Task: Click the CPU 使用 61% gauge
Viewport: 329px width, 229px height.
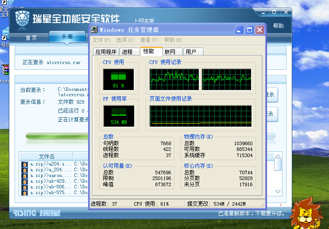Action: tap(119, 79)
